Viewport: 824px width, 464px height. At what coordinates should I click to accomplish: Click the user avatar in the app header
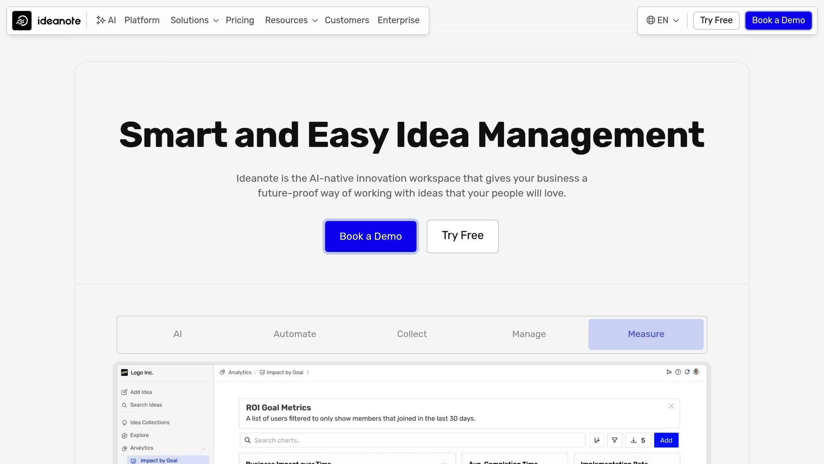pos(696,372)
